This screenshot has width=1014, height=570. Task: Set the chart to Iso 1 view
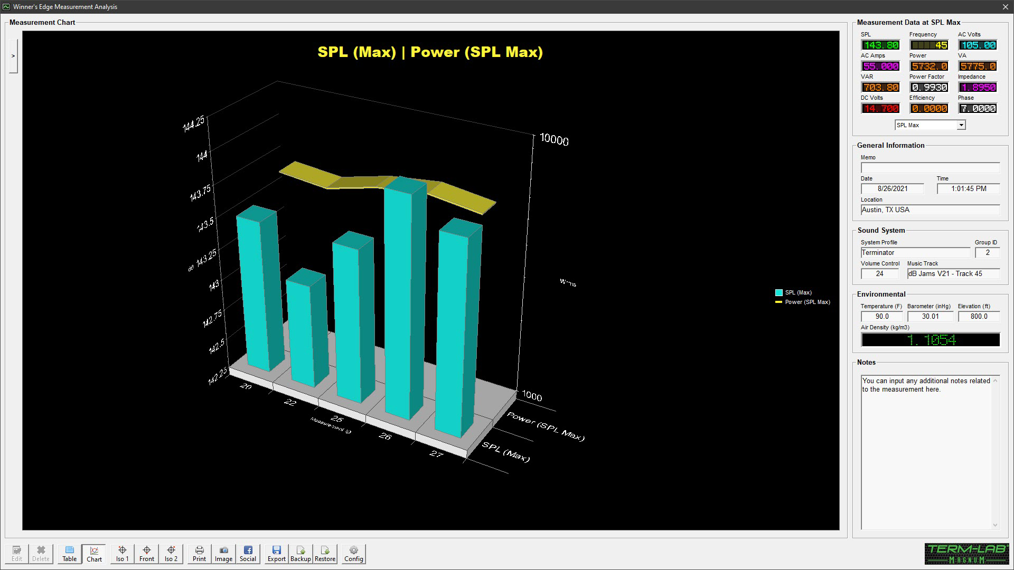(x=122, y=554)
